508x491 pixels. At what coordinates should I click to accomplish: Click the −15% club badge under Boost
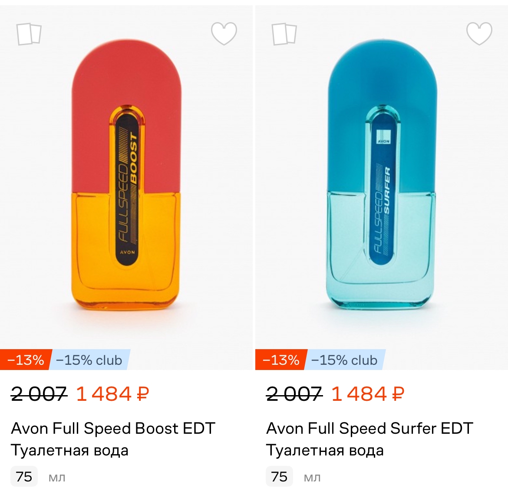point(89,360)
